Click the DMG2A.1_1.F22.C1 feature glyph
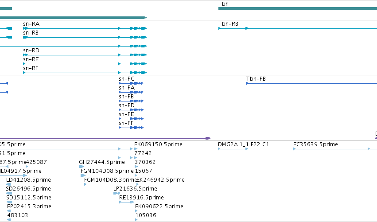 coord(233,149)
